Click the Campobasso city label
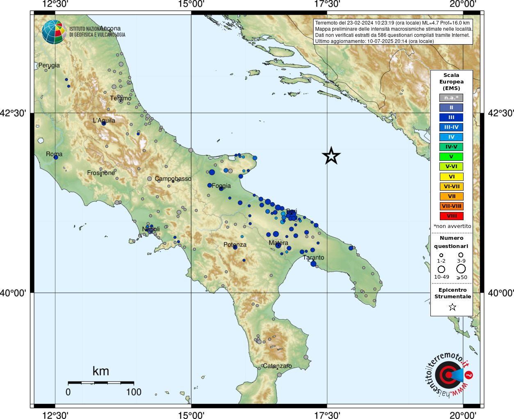This screenshot has width=514, height=419. click(173, 179)
